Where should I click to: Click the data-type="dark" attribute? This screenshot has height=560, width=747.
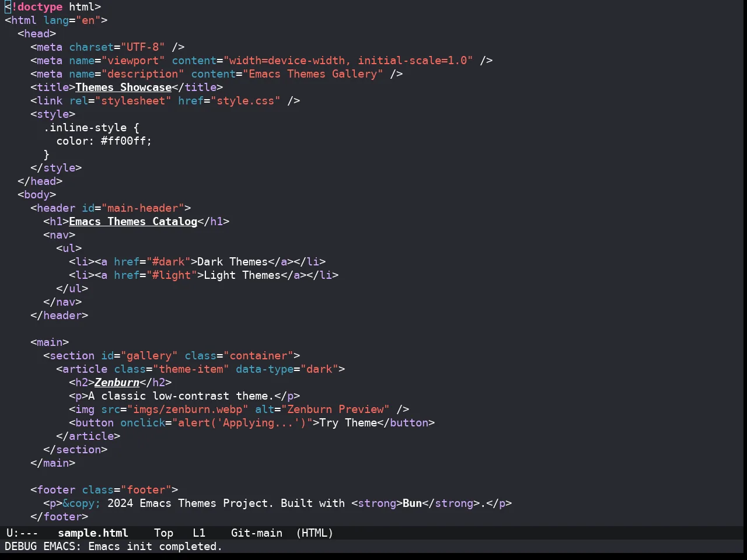[x=287, y=369]
